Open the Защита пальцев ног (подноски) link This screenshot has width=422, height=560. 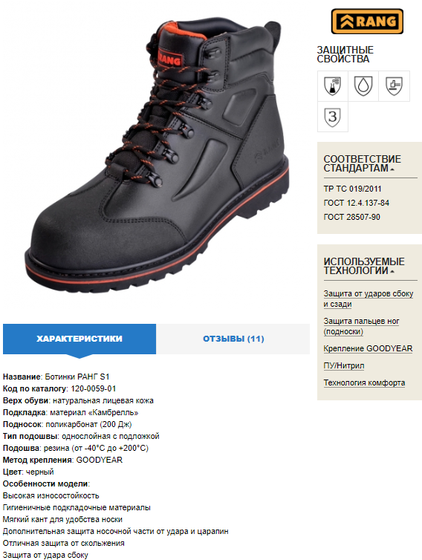(361, 326)
